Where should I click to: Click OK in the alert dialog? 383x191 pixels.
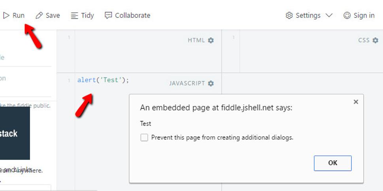[x=333, y=163]
